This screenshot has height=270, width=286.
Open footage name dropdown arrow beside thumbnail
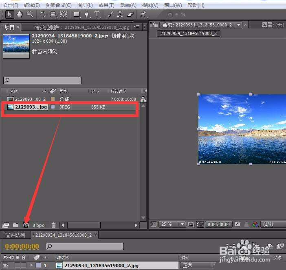[107, 36]
